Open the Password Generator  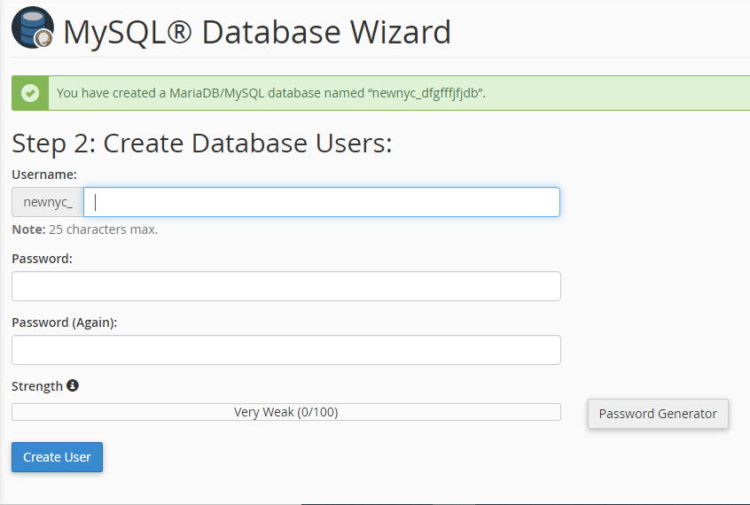click(x=658, y=414)
